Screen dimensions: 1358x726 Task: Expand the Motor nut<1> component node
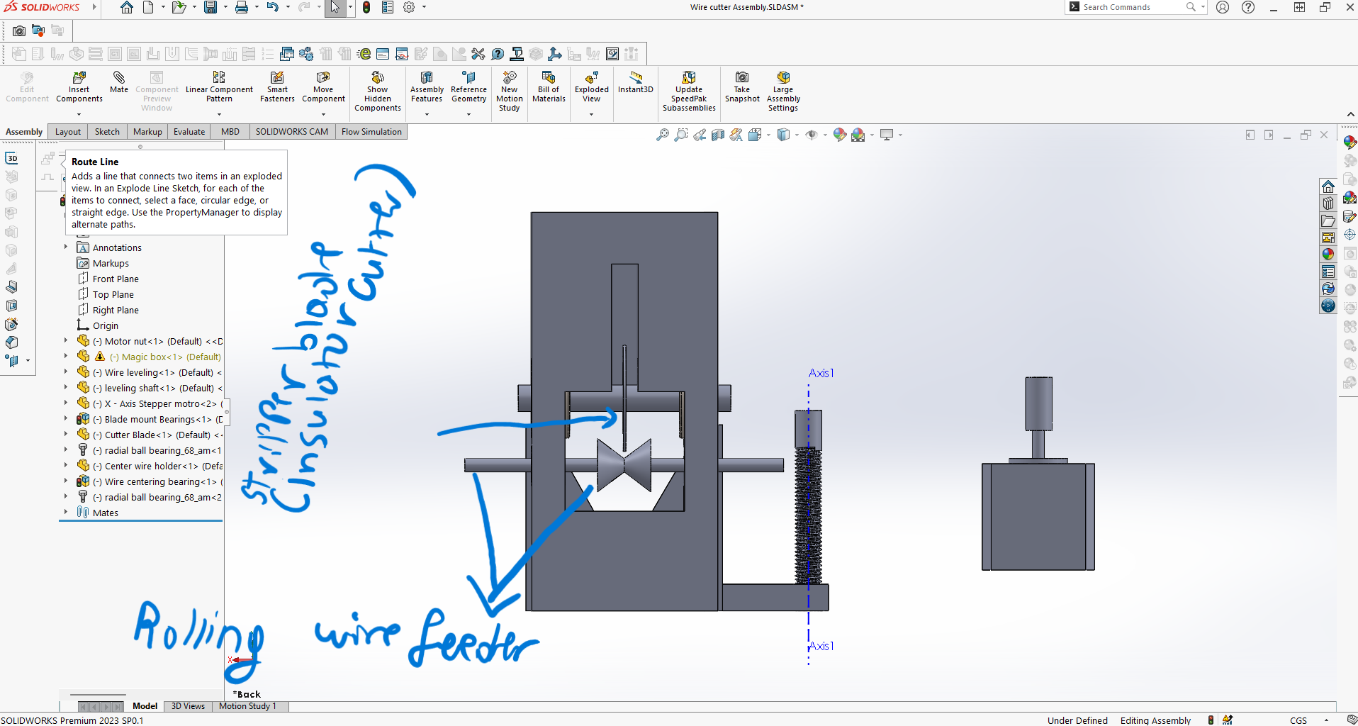point(66,340)
